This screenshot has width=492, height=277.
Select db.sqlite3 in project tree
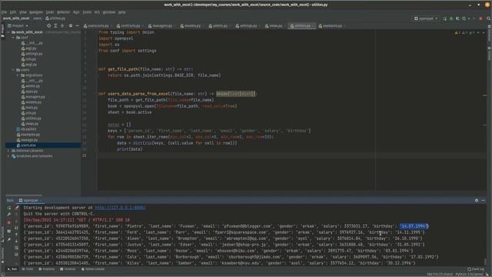point(26,129)
